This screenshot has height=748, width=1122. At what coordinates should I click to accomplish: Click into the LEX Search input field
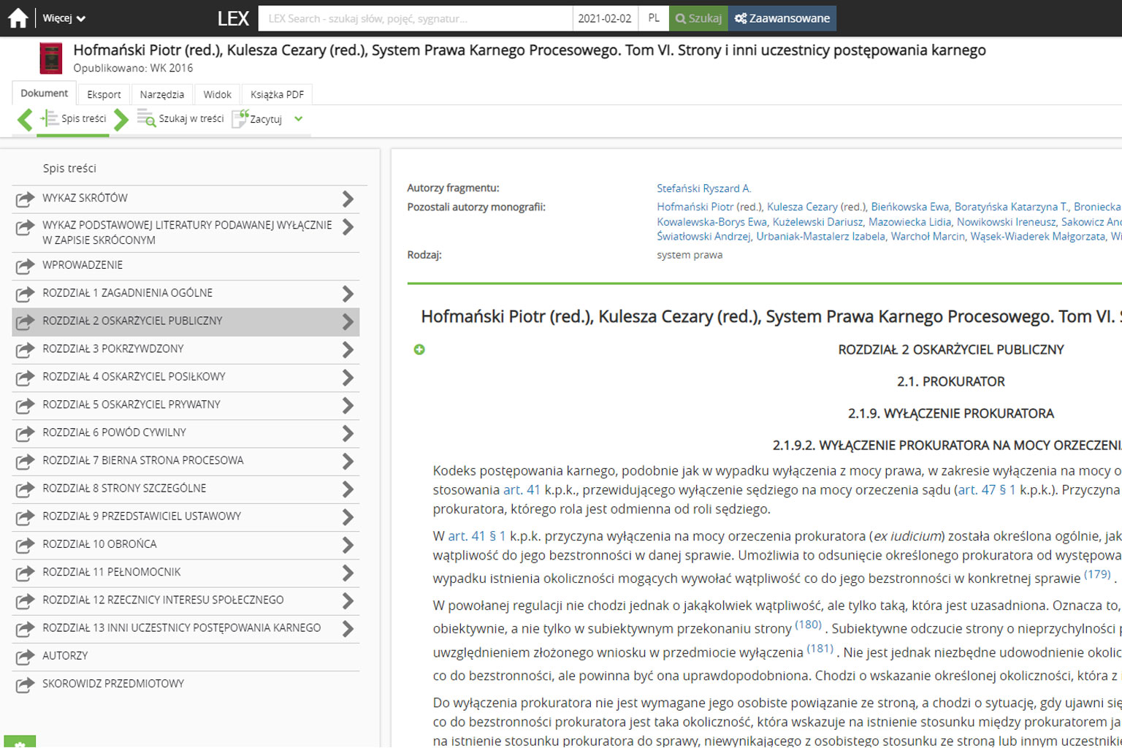click(x=415, y=18)
